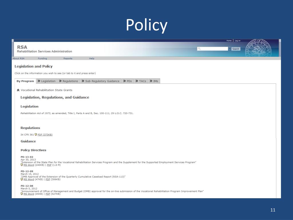Viewport: 293px width, 220px height.
Task: Click the PD-13-02 directive heading
Action: [27, 157]
